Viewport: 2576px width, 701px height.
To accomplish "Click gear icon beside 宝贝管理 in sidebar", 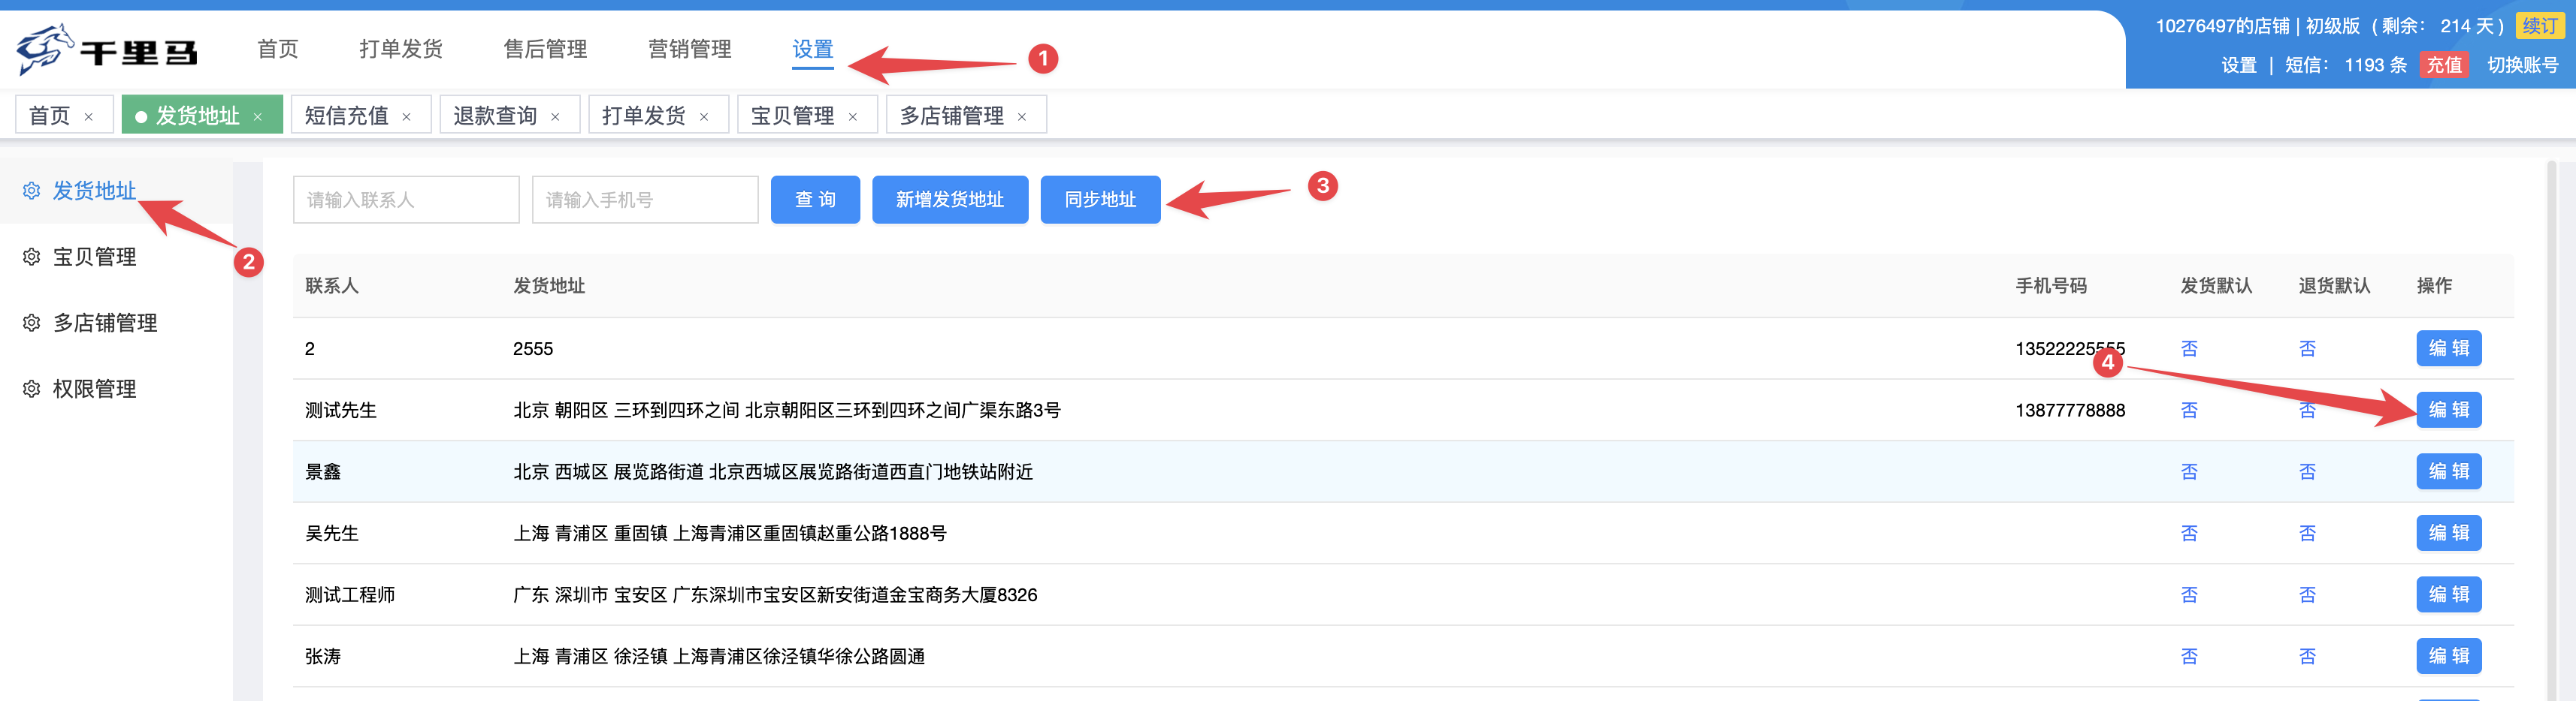I will (31, 257).
